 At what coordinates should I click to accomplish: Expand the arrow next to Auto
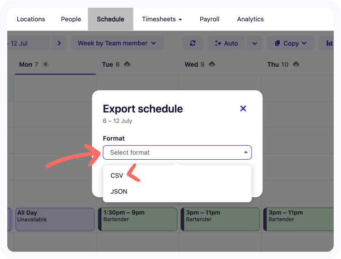(254, 43)
